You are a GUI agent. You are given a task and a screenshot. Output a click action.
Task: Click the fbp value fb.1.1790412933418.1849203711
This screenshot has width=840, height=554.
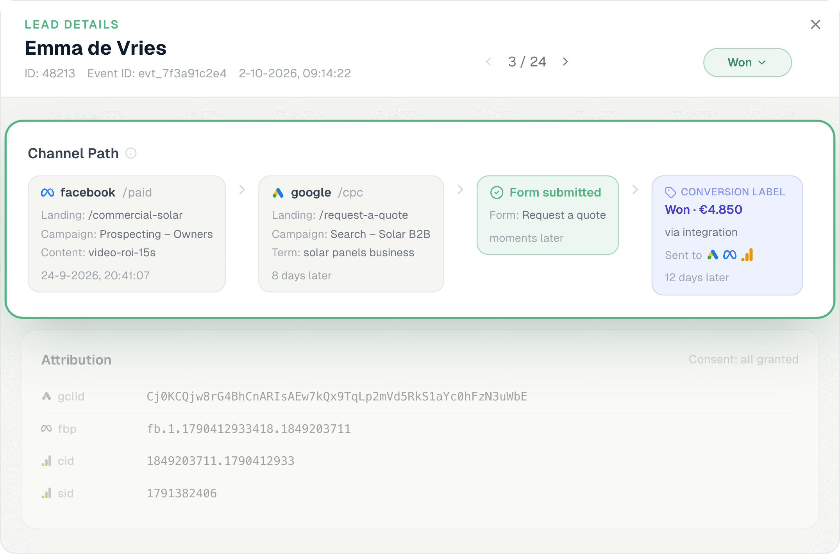[x=249, y=429]
